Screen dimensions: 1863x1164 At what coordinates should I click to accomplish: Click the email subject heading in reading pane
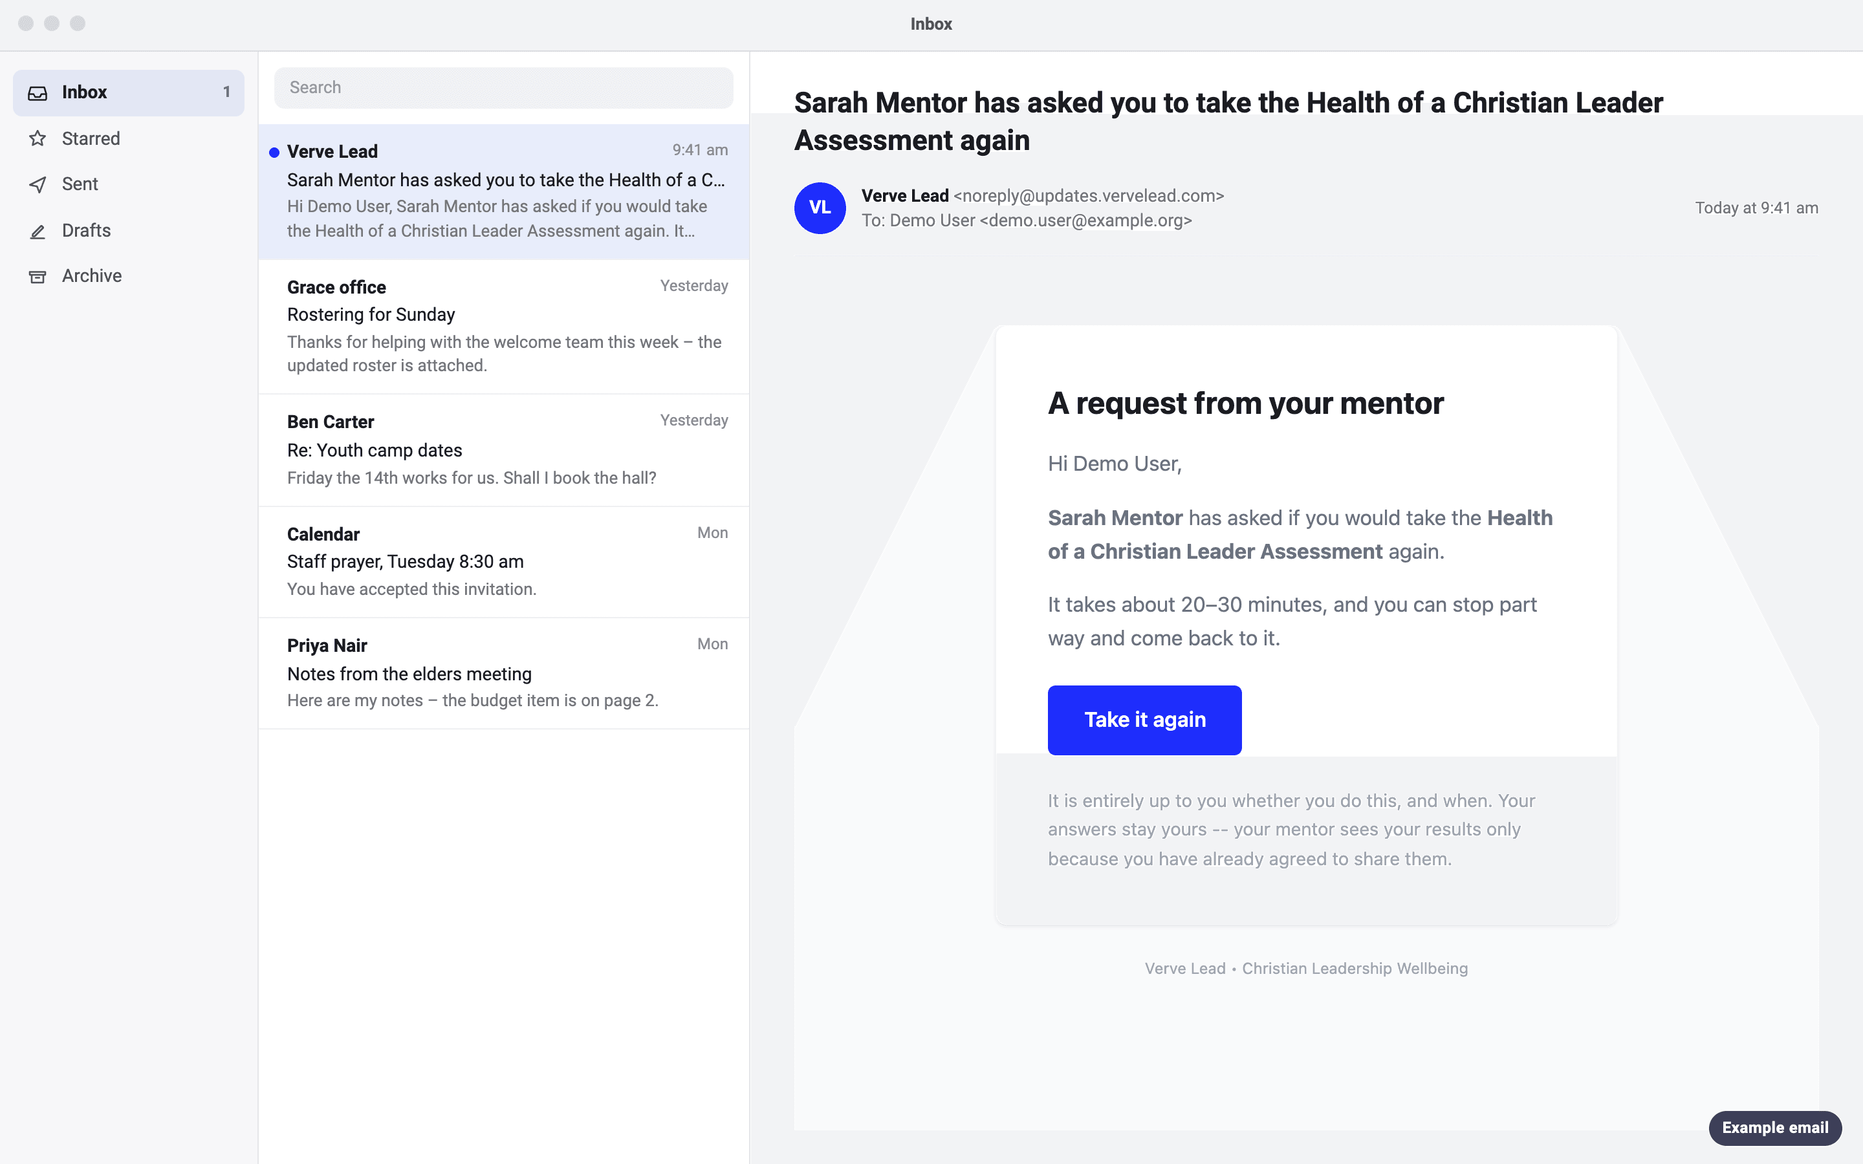(x=1228, y=122)
